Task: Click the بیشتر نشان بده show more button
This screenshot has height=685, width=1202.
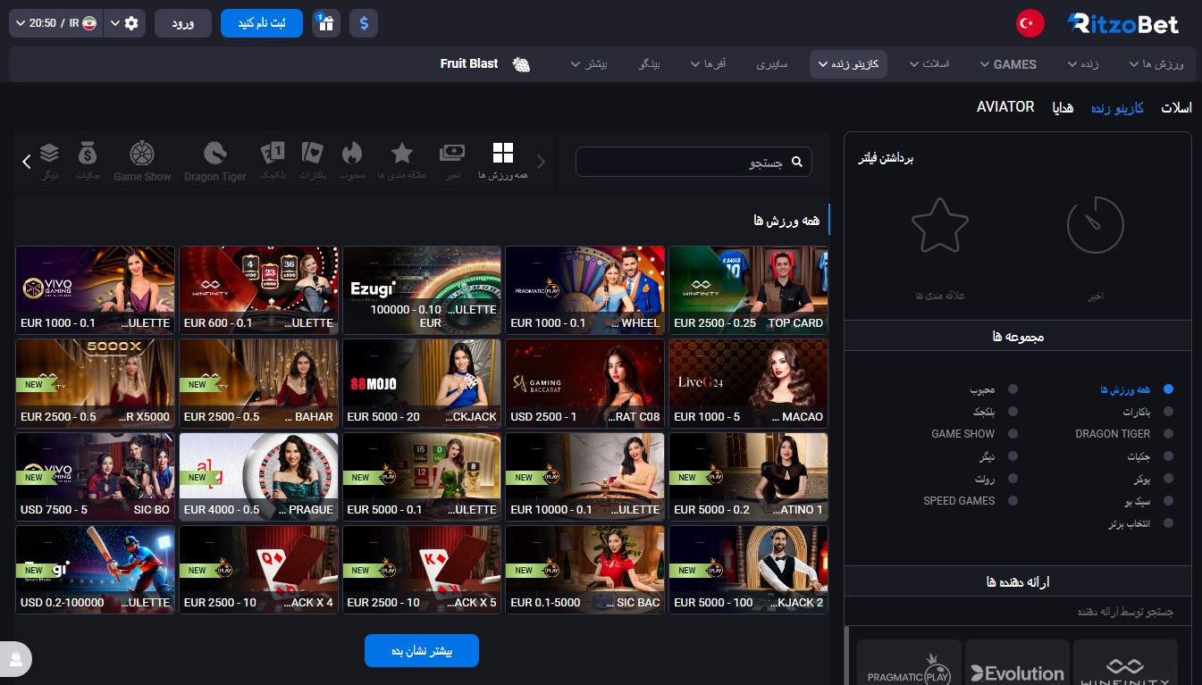Action: pyautogui.click(x=422, y=651)
